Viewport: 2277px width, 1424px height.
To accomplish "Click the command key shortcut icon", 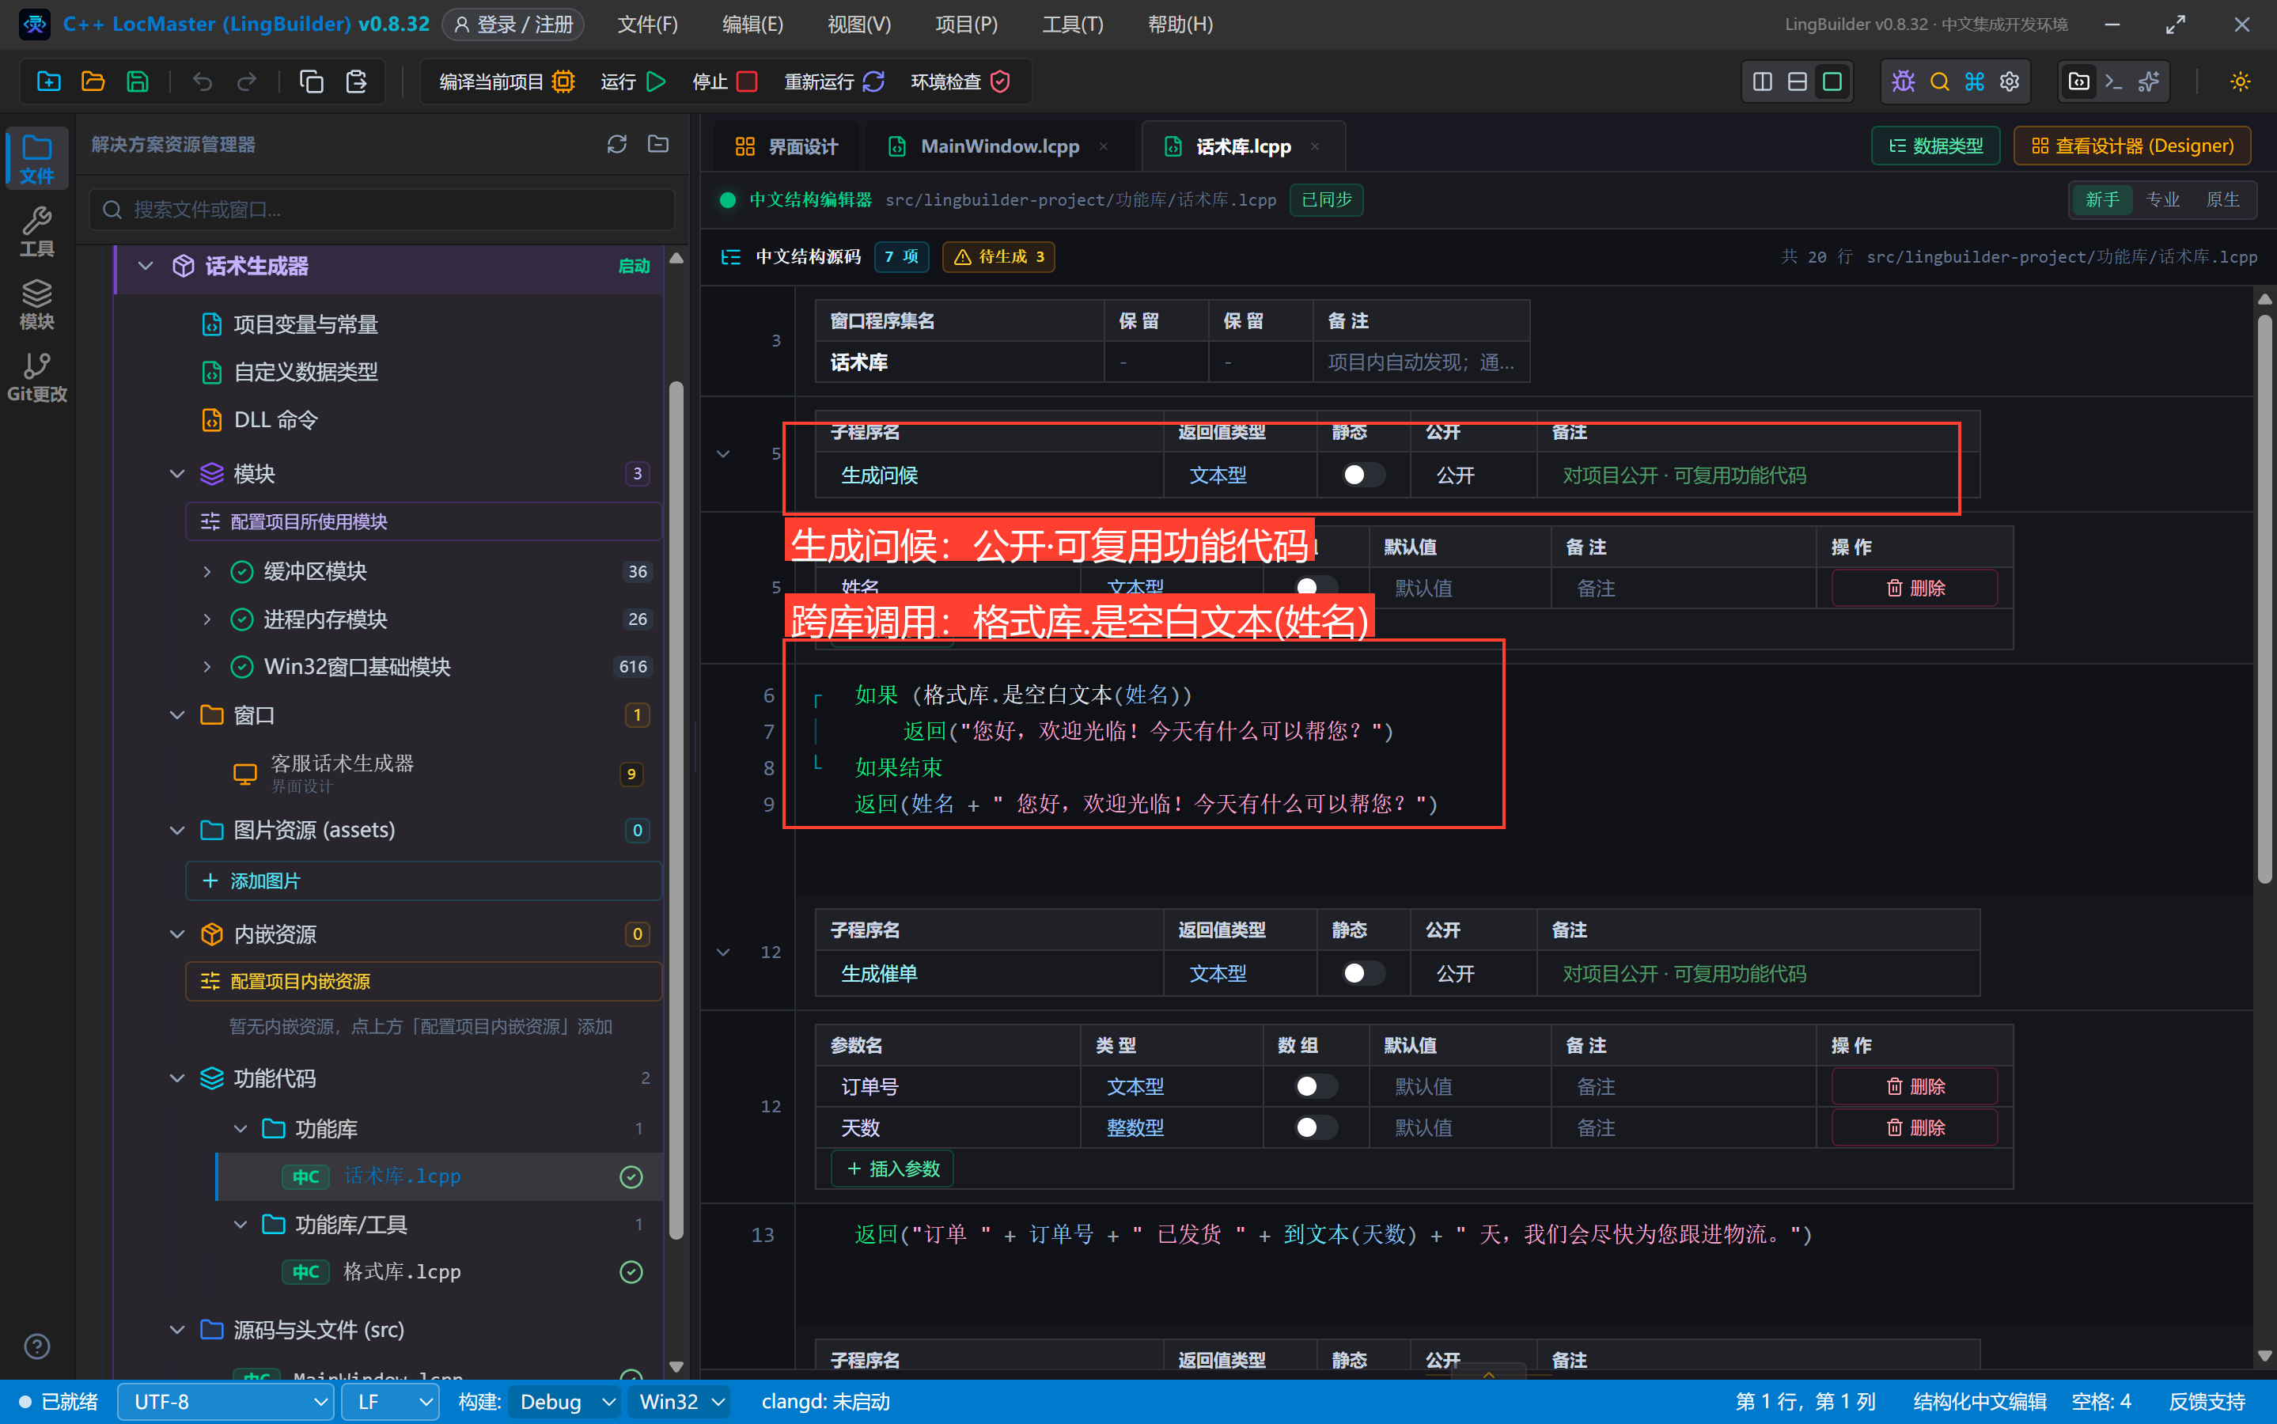I will (x=1975, y=82).
